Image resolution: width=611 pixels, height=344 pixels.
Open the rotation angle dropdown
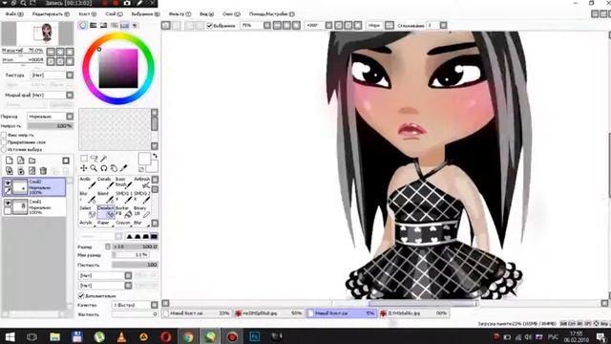click(328, 26)
